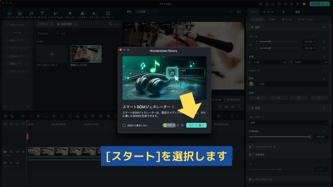Click the 不透明度 opacity slider handle
333x187 pixels.
pyautogui.click(x=310, y=137)
